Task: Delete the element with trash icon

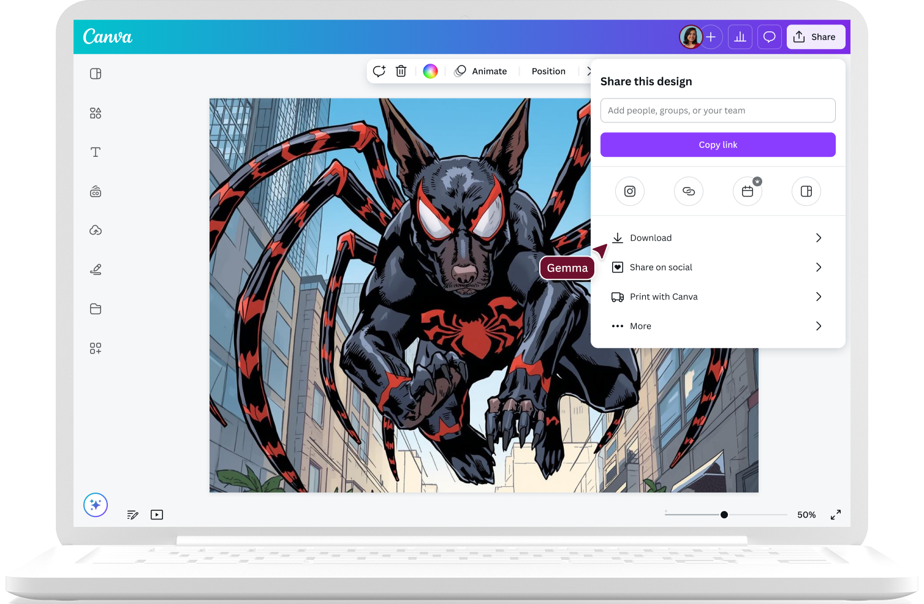Action: tap(401, 71)
